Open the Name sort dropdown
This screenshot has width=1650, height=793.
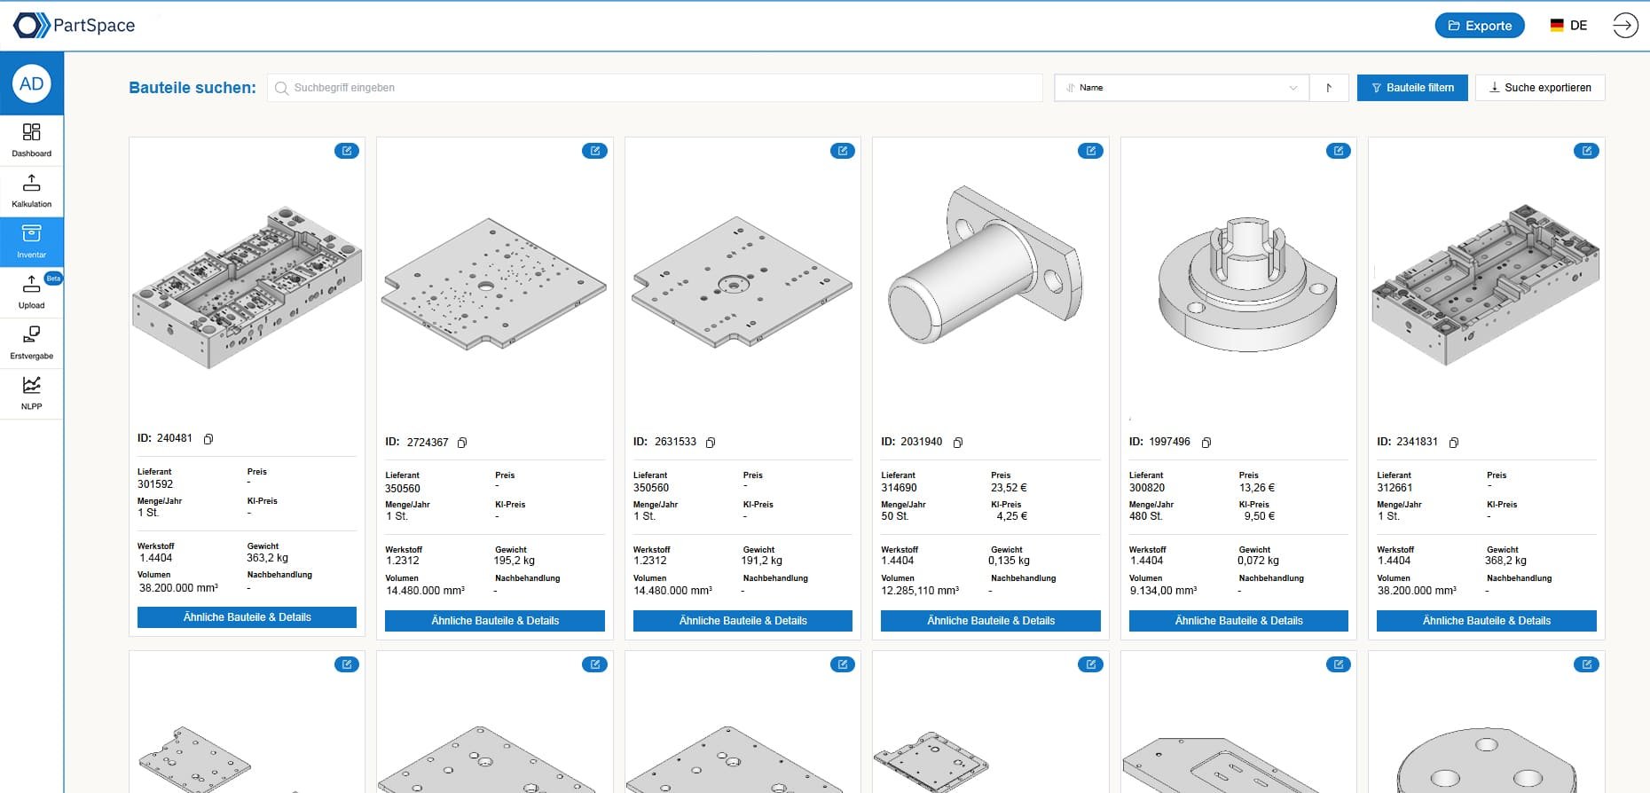pos(1182,88)
